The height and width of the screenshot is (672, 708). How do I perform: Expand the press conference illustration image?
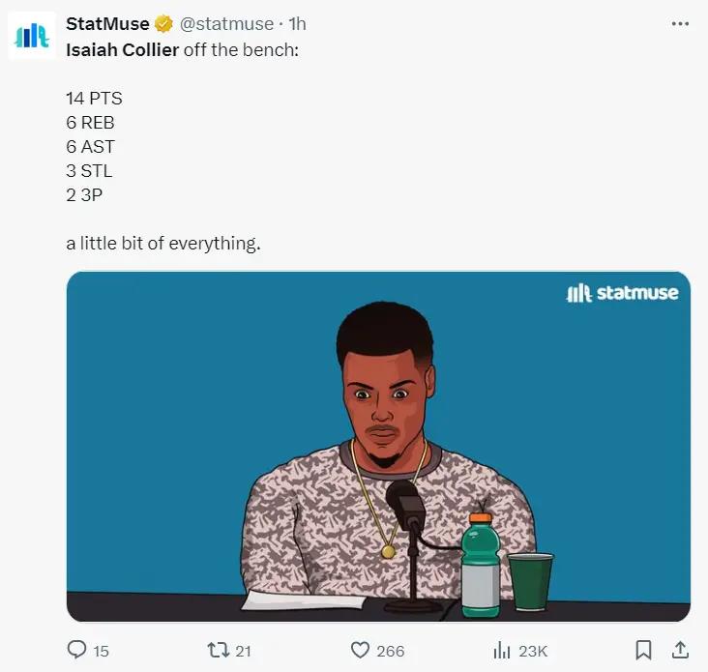pyautogui.click(x=378, y=446)
